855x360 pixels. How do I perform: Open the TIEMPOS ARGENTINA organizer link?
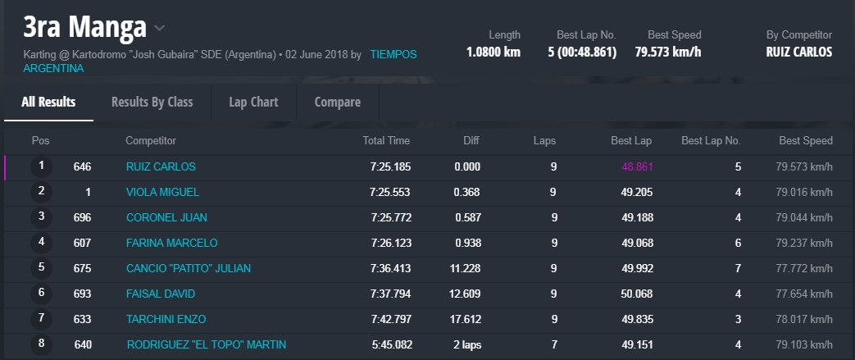tap(393, 55)
